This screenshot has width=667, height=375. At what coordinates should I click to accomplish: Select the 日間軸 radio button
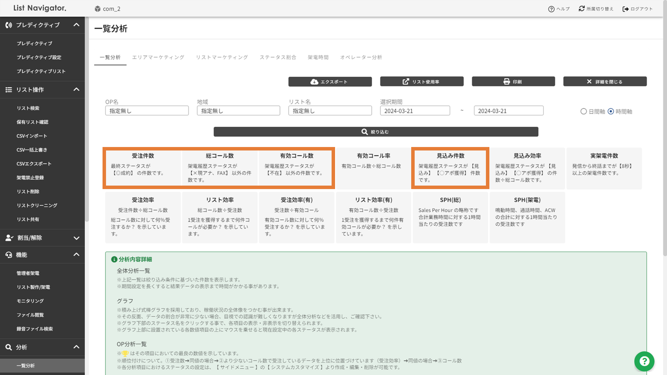pos(584,112)
